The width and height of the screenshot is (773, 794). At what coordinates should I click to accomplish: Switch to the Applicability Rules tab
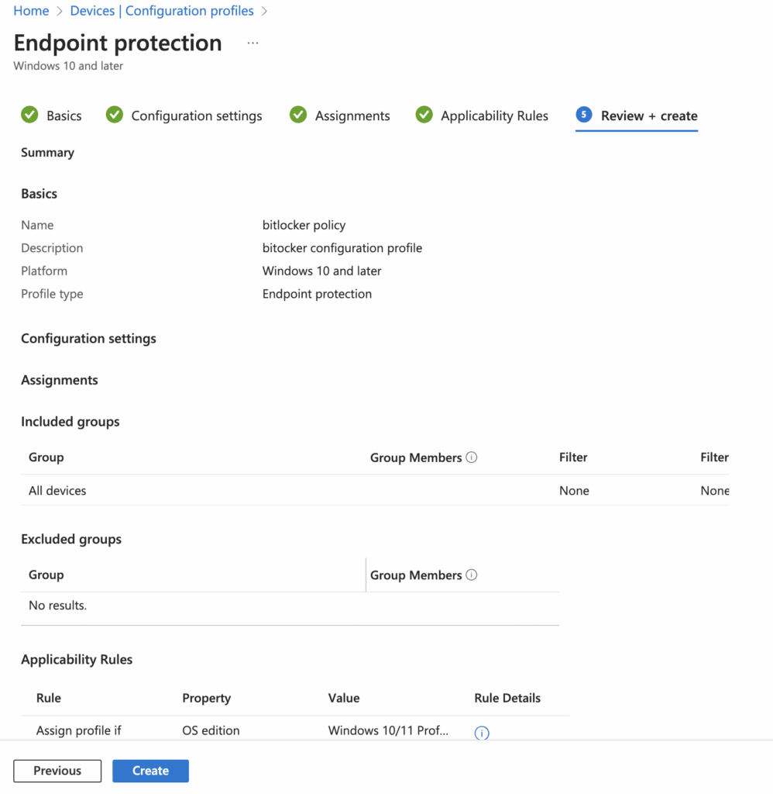(494, 115)
